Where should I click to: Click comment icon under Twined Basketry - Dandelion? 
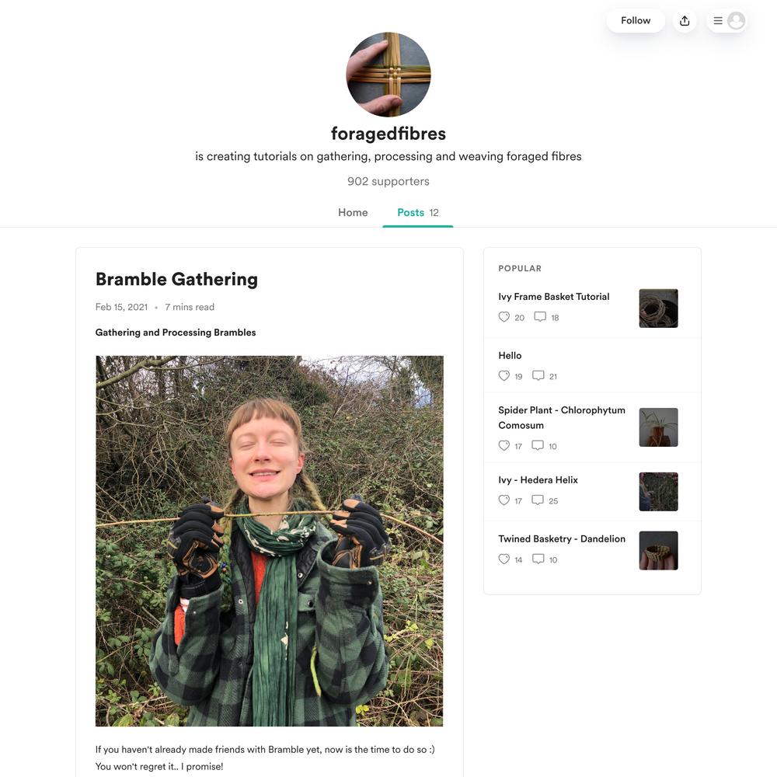tap(538, 559)
